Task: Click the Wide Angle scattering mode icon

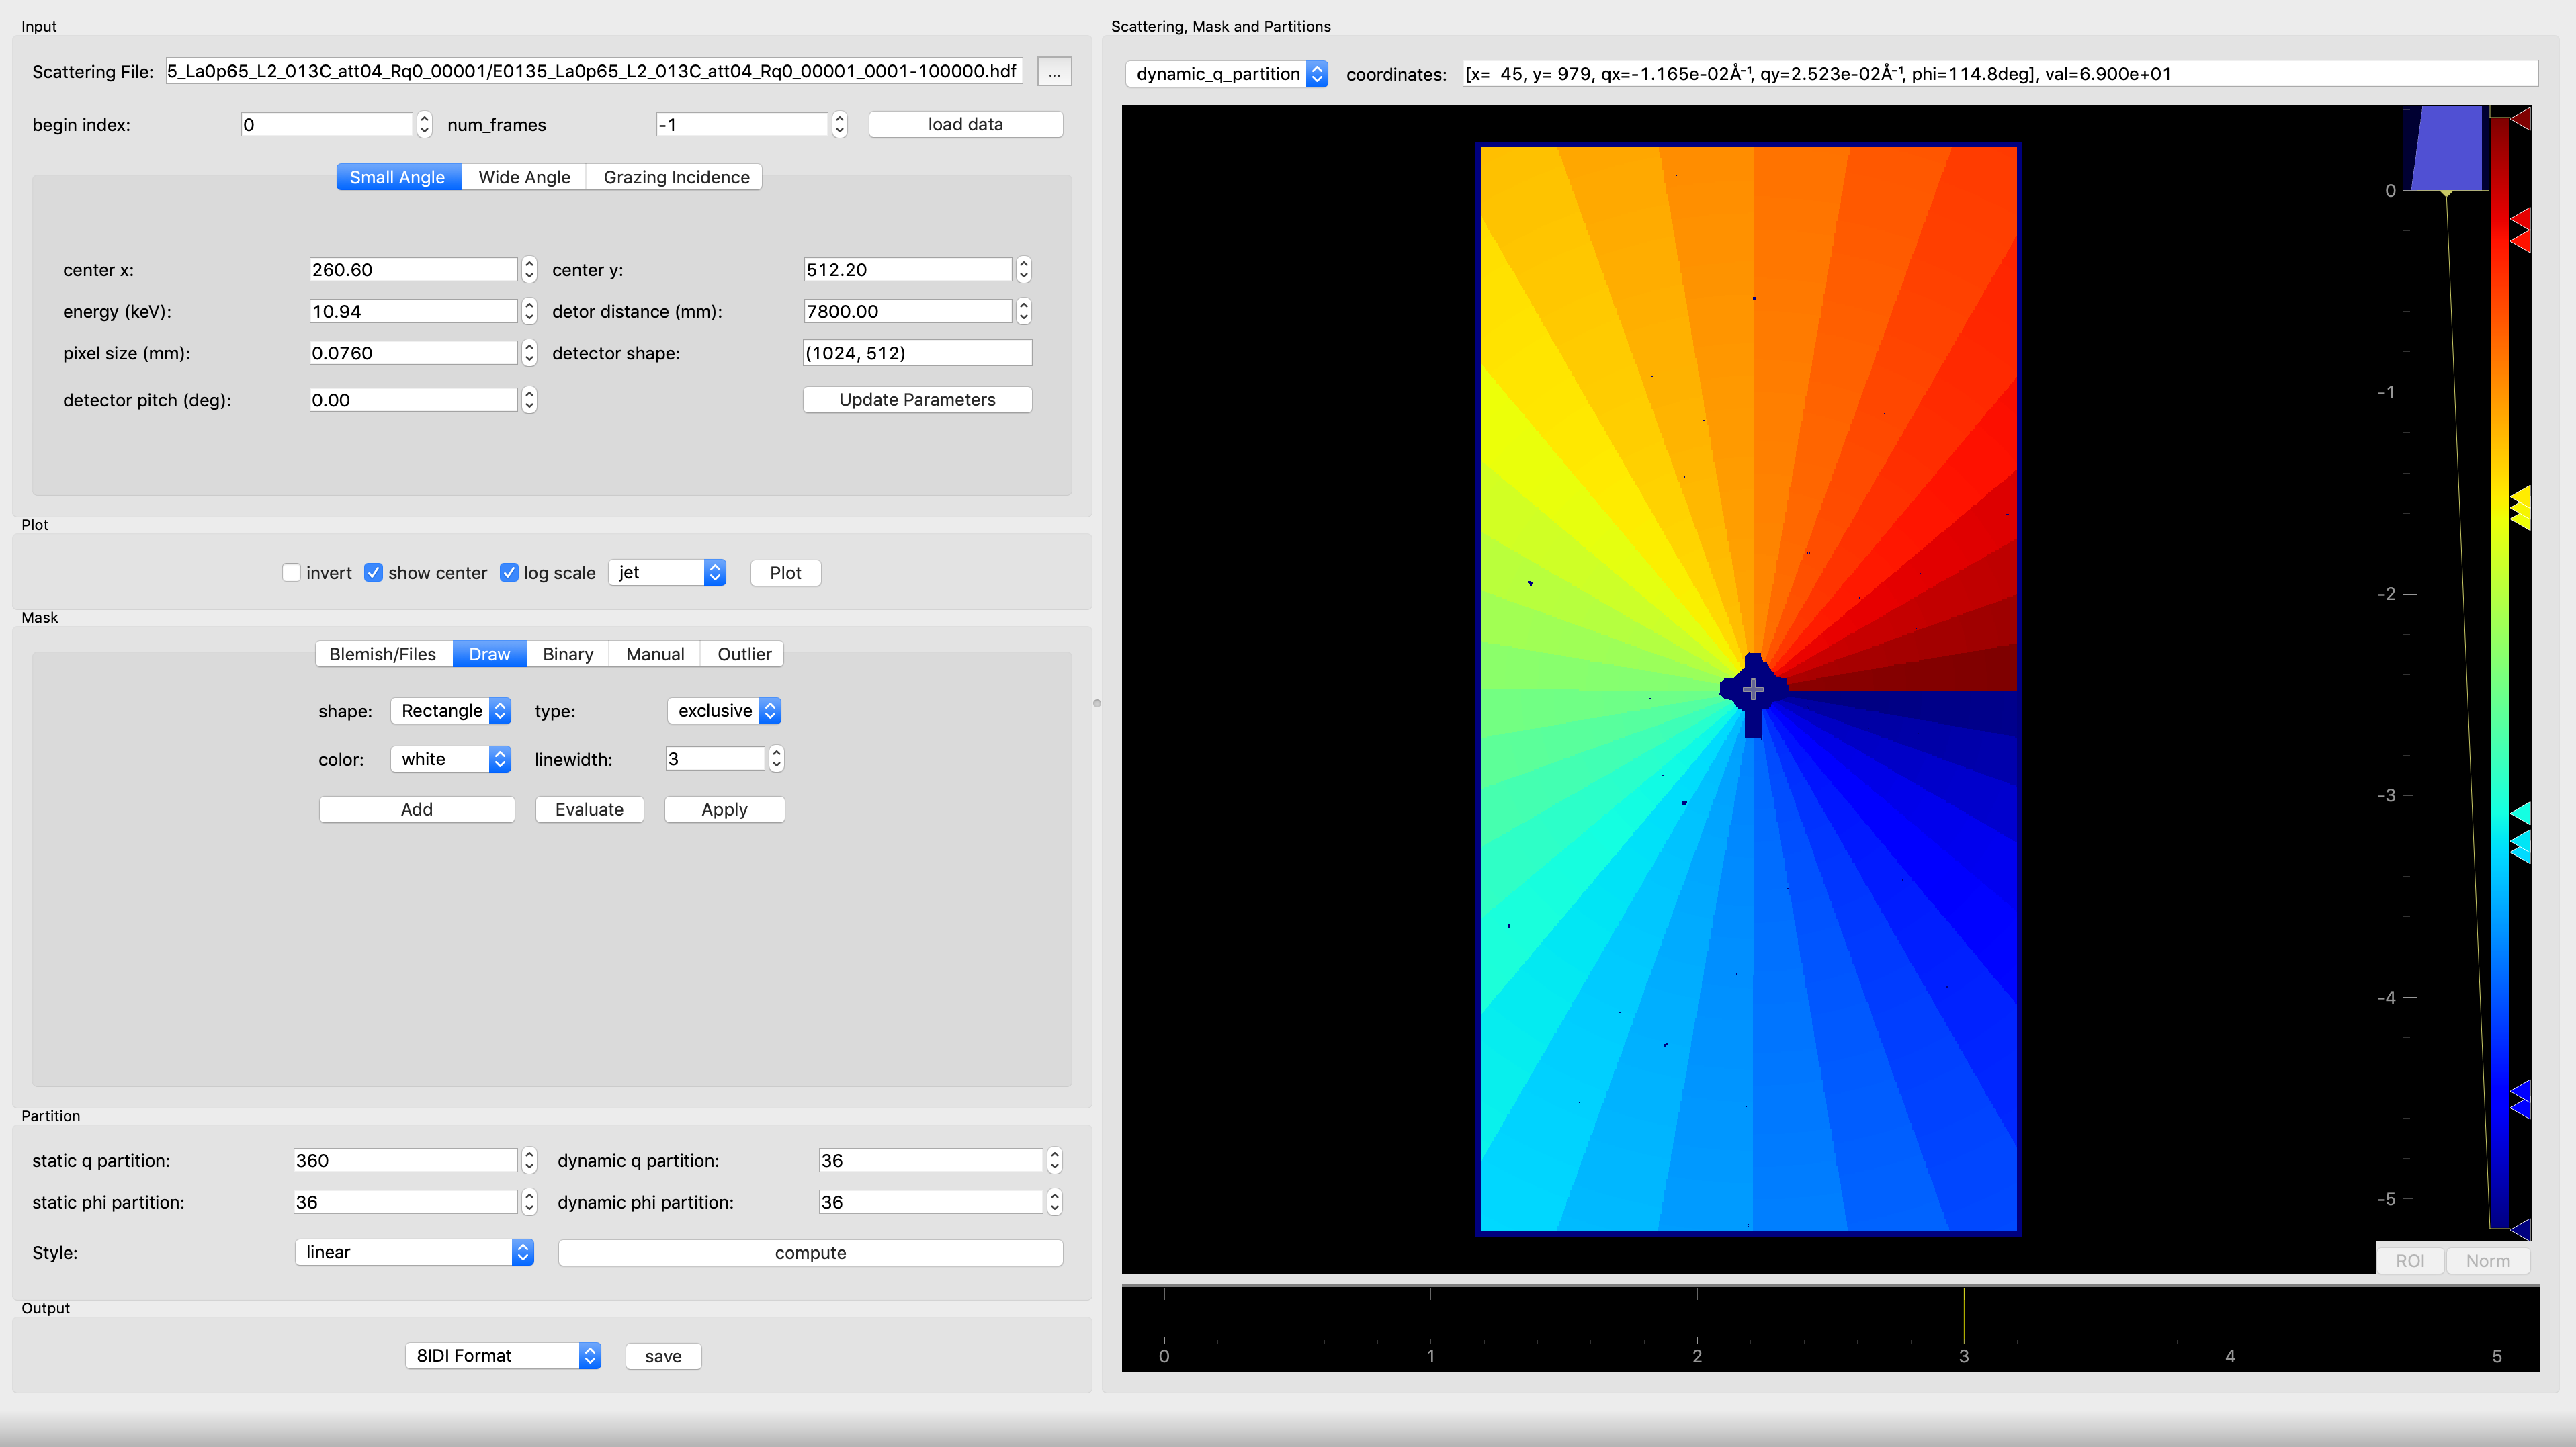Action: coord(522,177)
